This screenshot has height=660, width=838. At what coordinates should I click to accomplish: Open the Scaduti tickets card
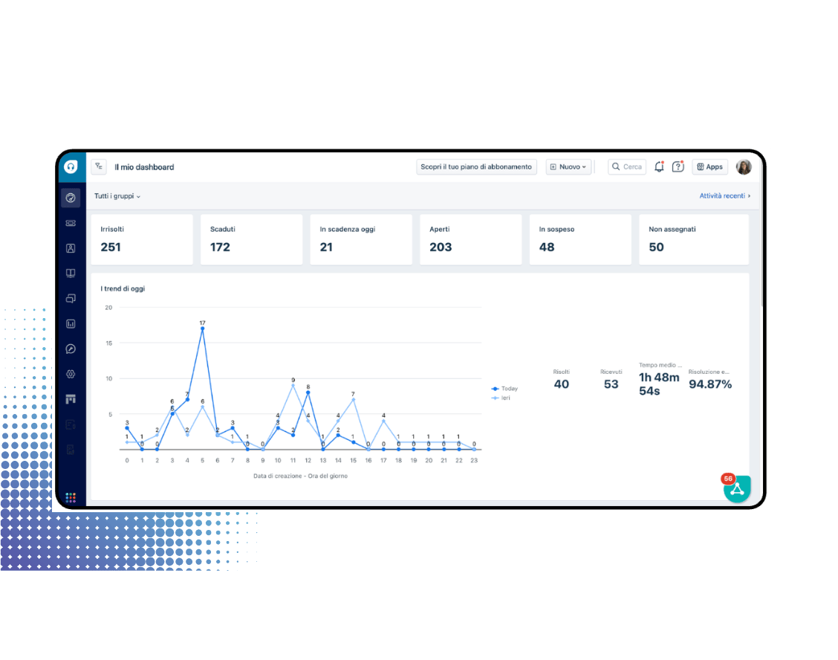click(x=251, y=239)
